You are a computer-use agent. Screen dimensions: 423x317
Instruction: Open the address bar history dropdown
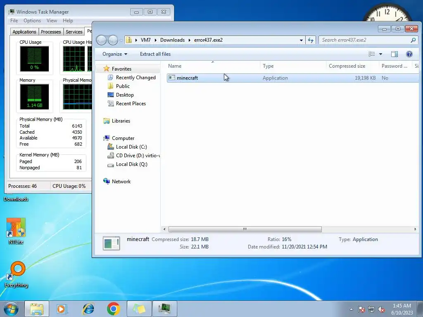[x=301, y=40]
